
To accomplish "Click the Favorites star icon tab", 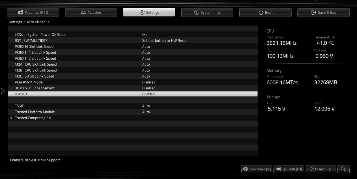I will tap(21, 13).
